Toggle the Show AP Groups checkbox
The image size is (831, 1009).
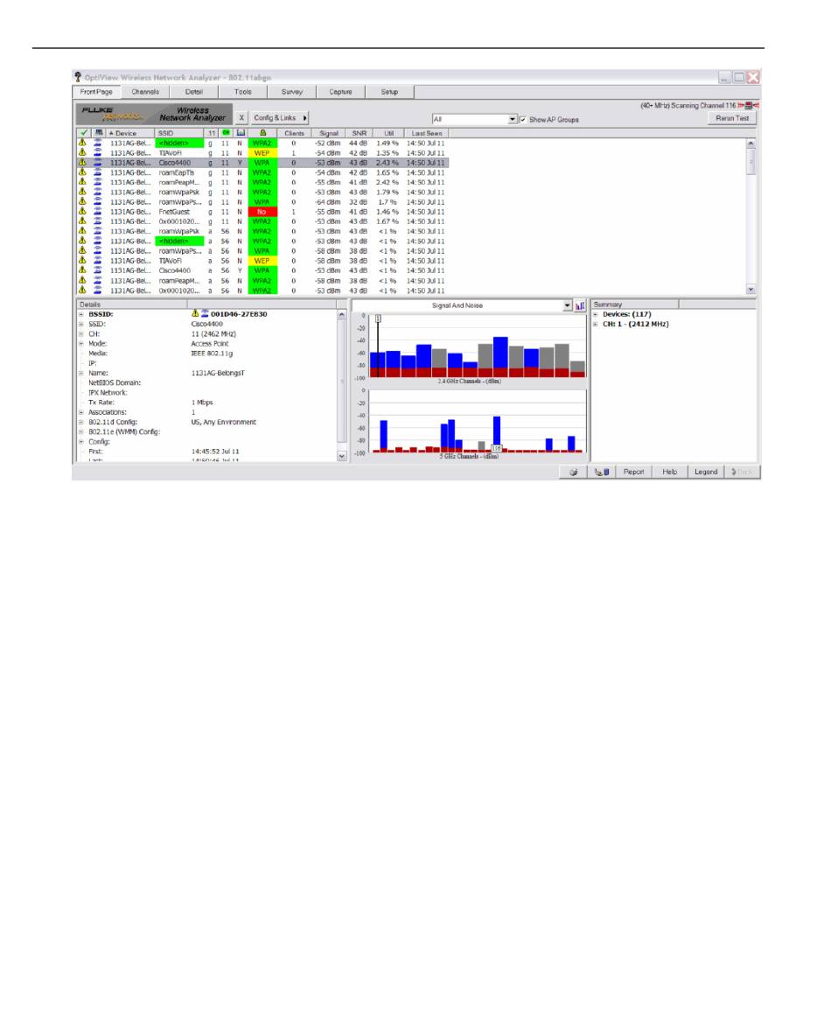click(x=523, y=120)
